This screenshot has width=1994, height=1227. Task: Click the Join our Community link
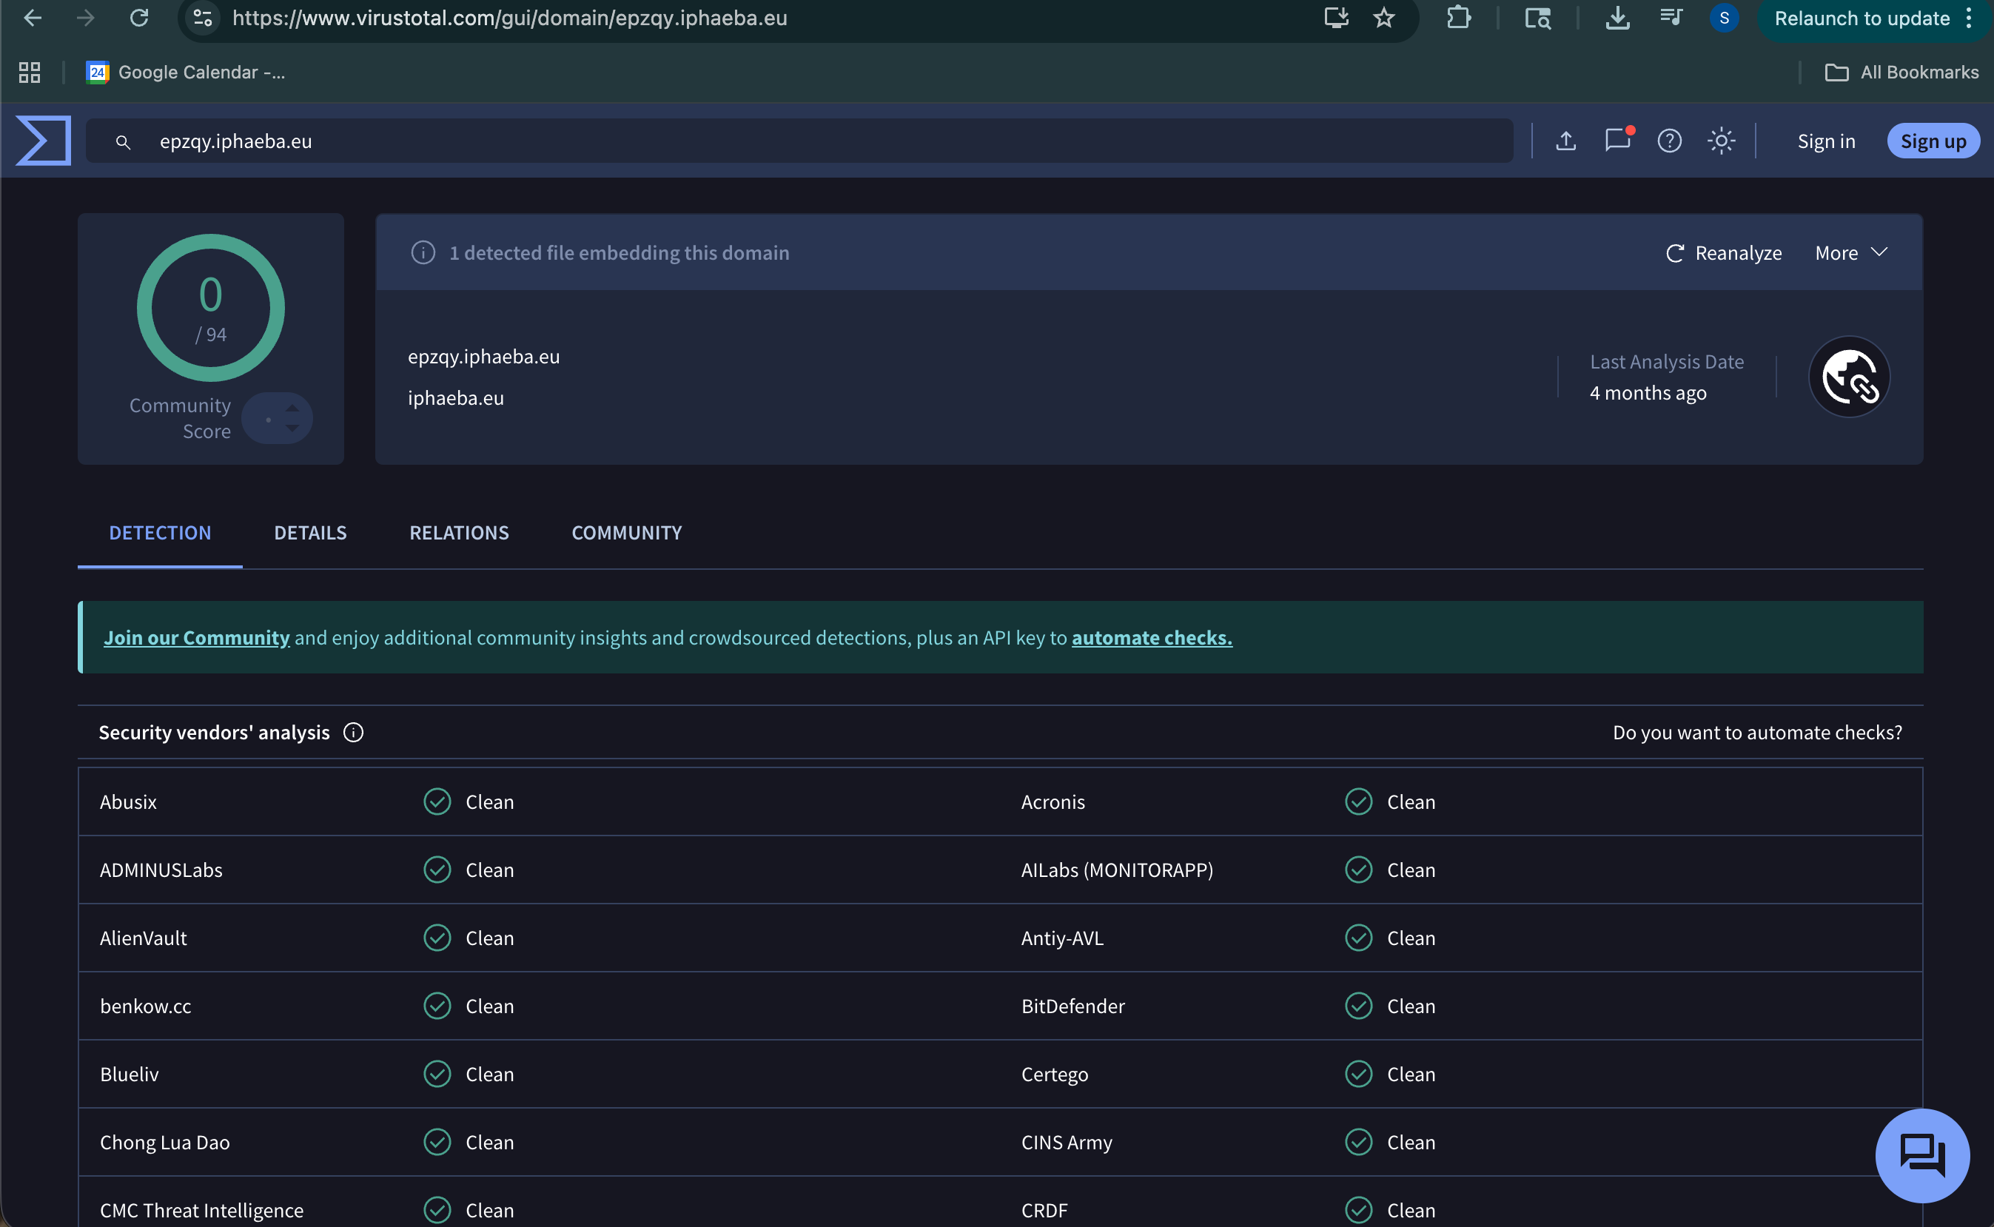coord(196,638)
